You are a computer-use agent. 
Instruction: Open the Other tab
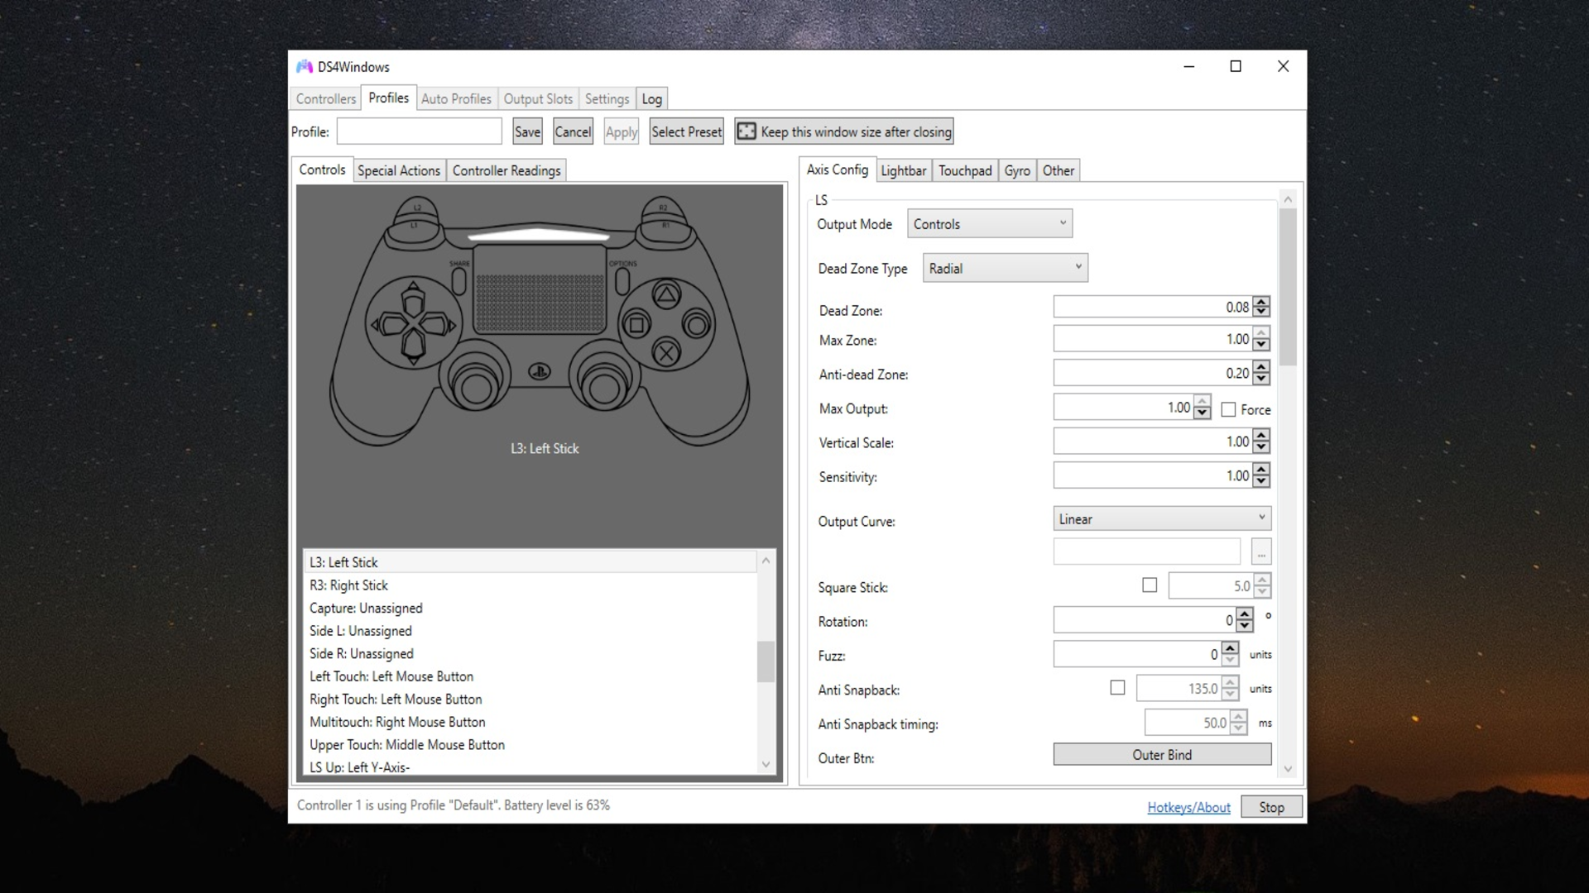(x=1059, y=170)
